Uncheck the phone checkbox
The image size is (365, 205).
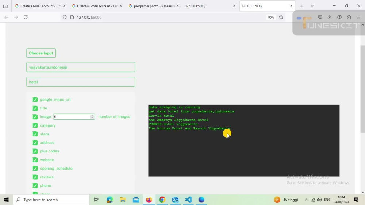35,186
